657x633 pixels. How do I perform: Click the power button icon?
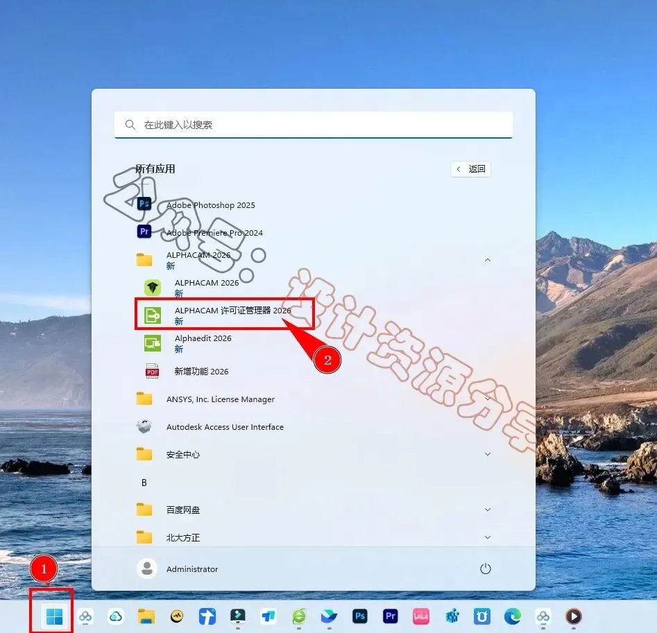pos(485,569)
